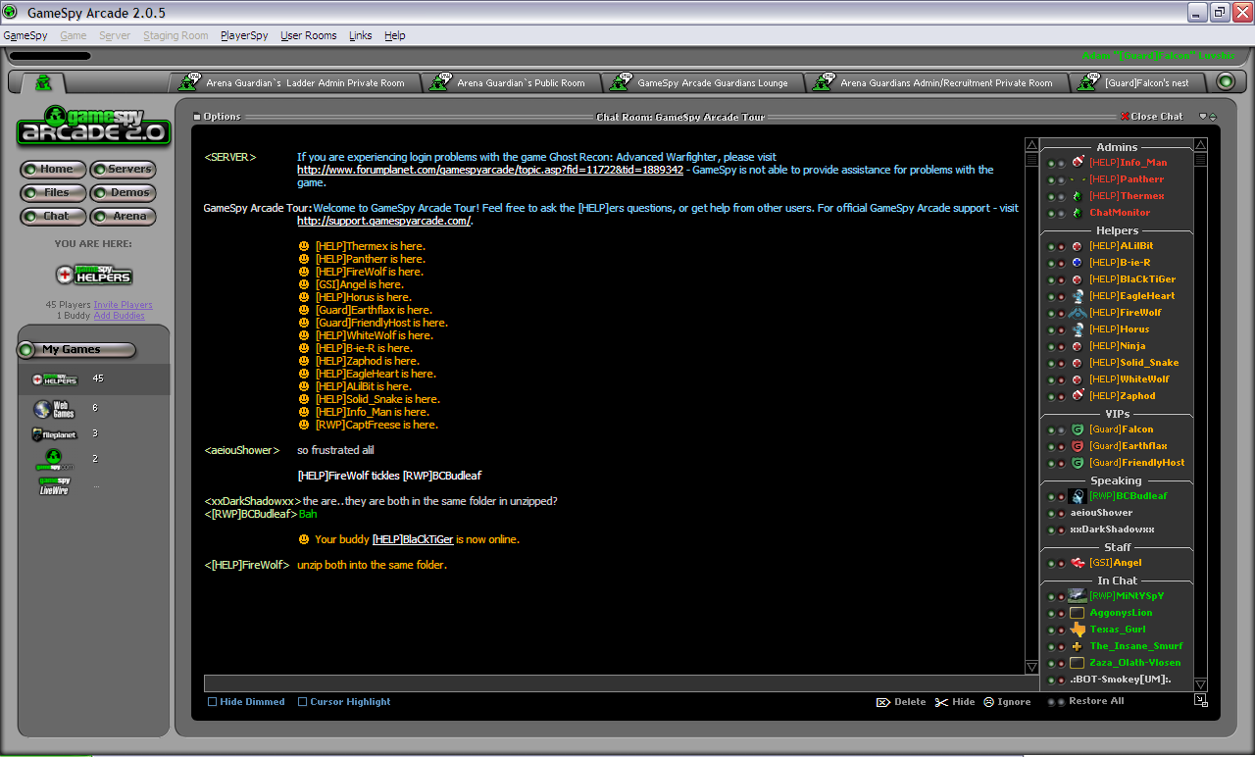Click [HELP]Info_Man's avatar icon in Admins
This screenshot has width=1255, height=757.
click(1078, 163)
